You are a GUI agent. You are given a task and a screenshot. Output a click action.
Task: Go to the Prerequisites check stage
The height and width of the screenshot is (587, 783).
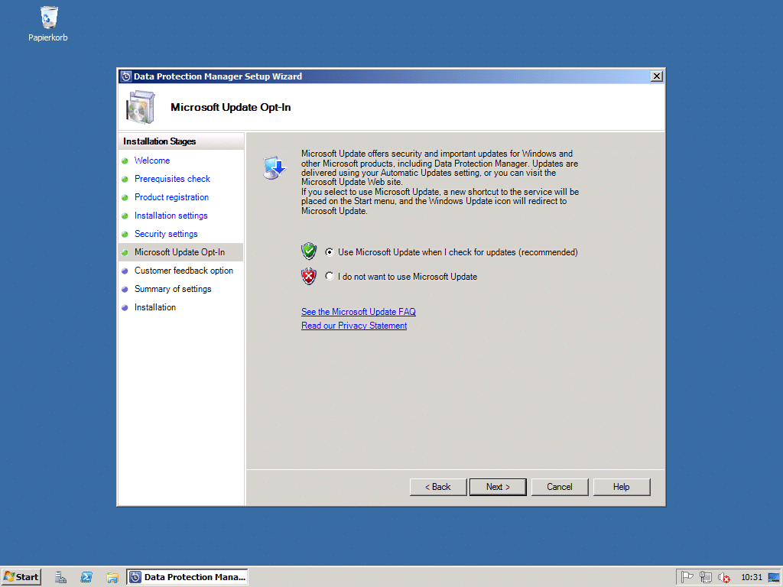click(x=172, y=179)
